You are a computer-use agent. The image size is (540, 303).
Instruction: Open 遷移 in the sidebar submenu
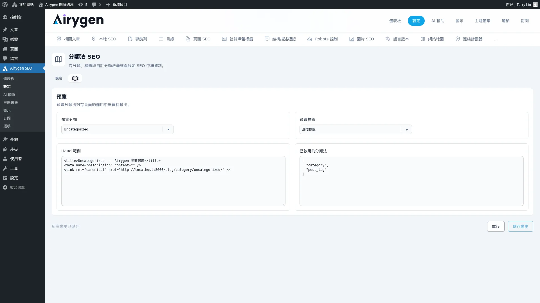tap(7, 126)
